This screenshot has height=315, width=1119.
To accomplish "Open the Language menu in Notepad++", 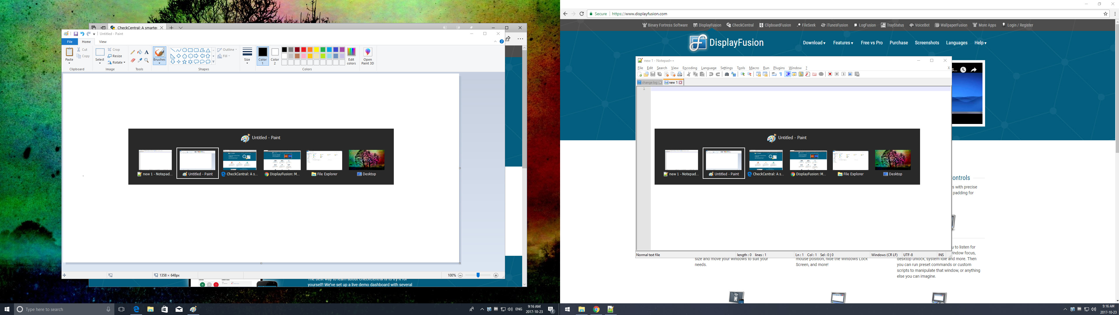I will [709, 68].
